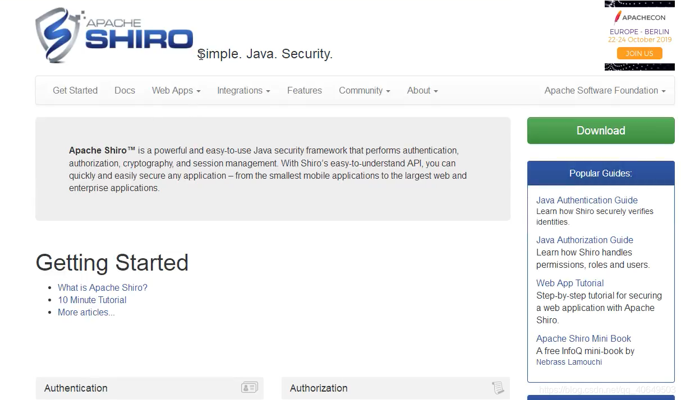Open the Java Authorization Guide link
The height and width of the screenshot is (400, 681).
tap(585, 240)
